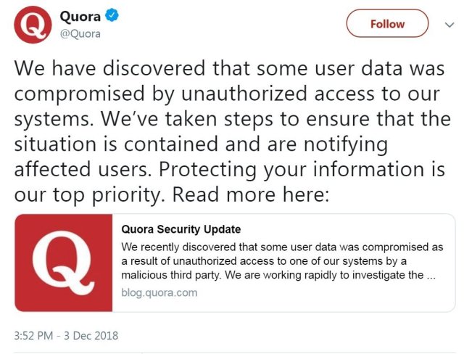This screenshot has height=354, width=464.
Task: Open the Quora Security Update headline
Action: coord(181,230)
